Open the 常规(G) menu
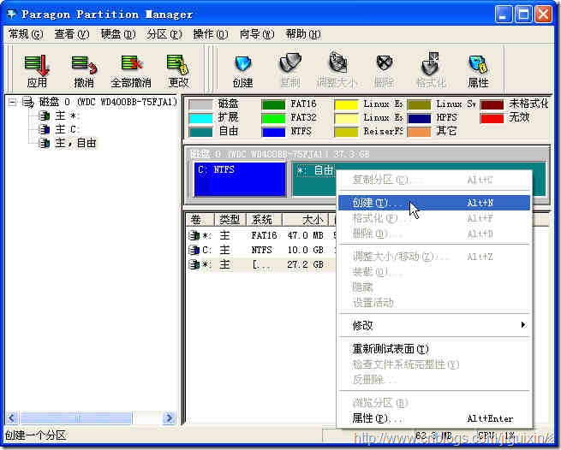Screen dimensions: 561x450 [x=26, y=34]
